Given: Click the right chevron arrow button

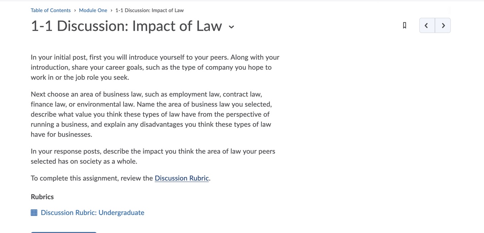Looking at the screenshot, I should (x=443, y=25).
